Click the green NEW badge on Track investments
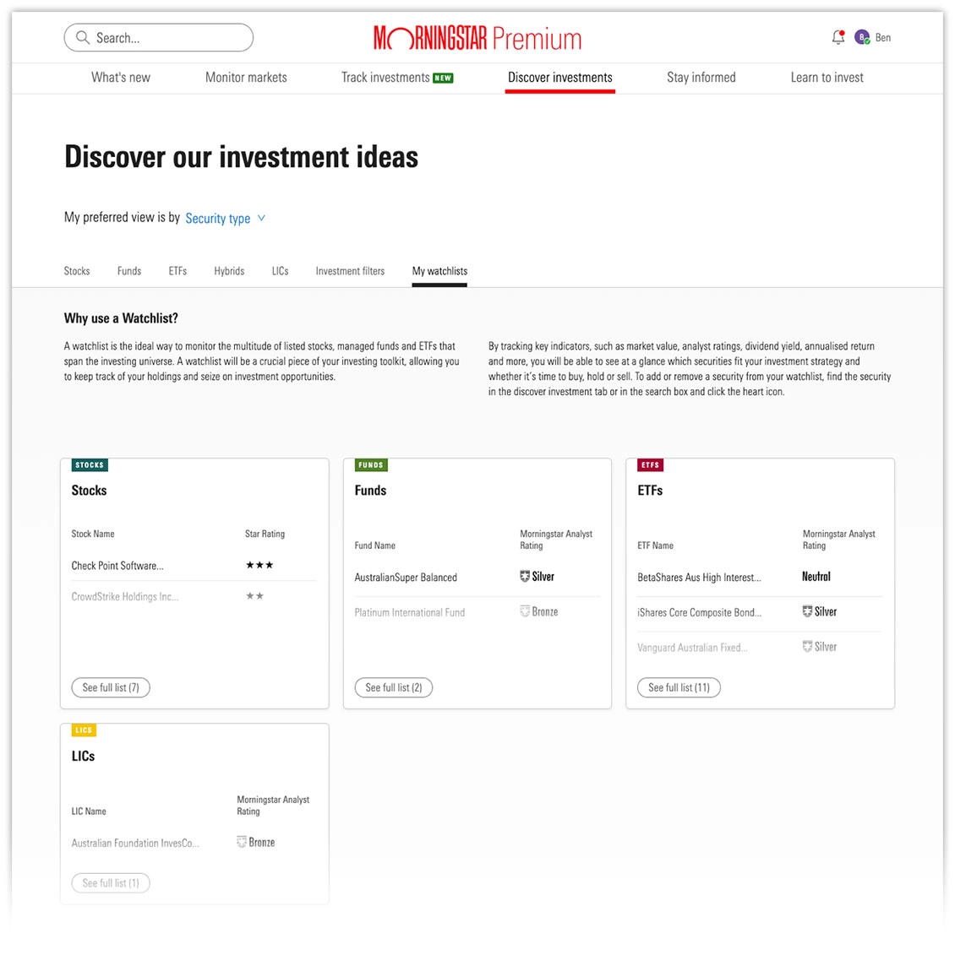The width and height of the screenshot is (955, 955). tap(443, 78)
